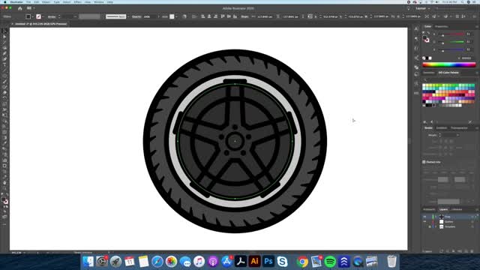Screen dimensions: 480x270
Task: Switch to the Properties panel tab
Action: click(x=441, y=27)
